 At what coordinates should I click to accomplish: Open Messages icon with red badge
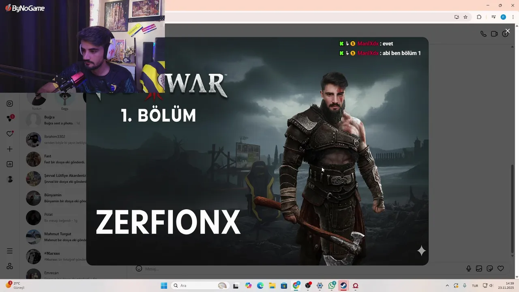pos(10,118)
